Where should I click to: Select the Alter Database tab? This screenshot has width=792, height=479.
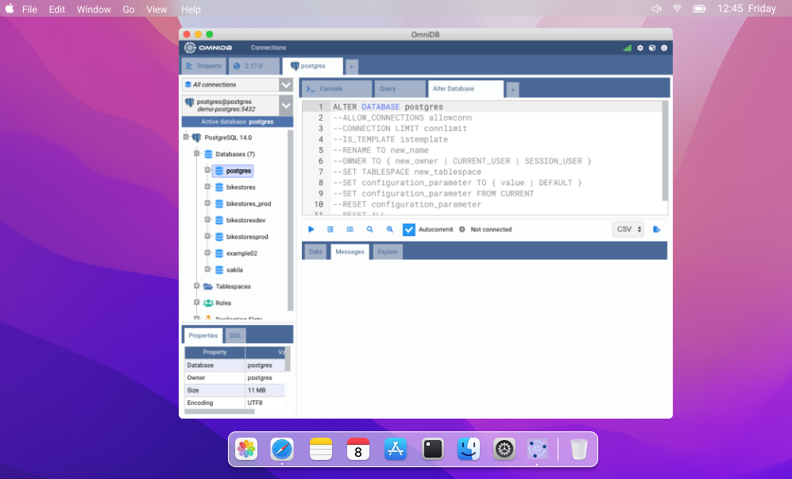coord(466,89)
